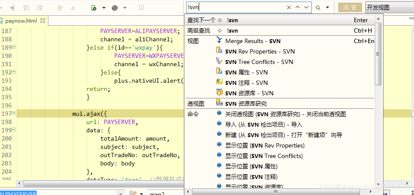
Task: Run command 导入 (从 SVN 检出项目)
Action: tap(264, 124)
